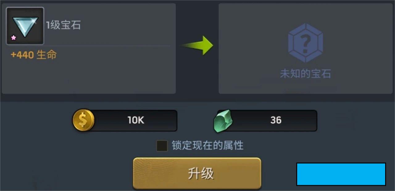The height and width of the screenshot is (191, 395).
Task: Click the 未知的宝石 caption
Action: coord(306,74)
